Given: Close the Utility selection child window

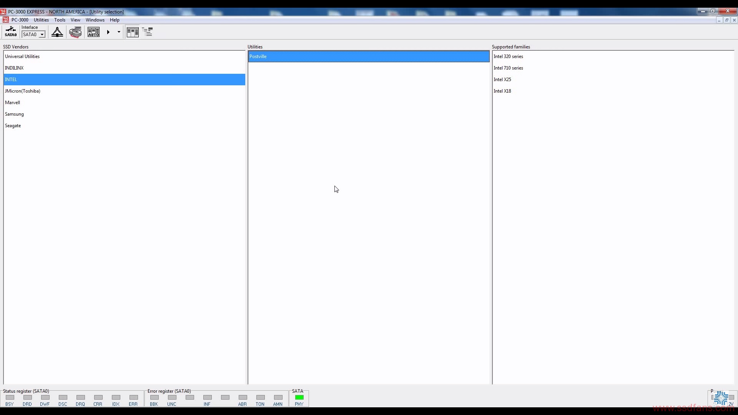Looking at the screenshot, I should pos(734,20).
